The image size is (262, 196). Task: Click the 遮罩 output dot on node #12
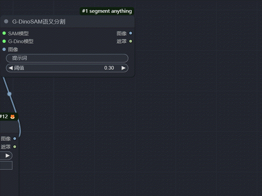[x=15, y=147]
